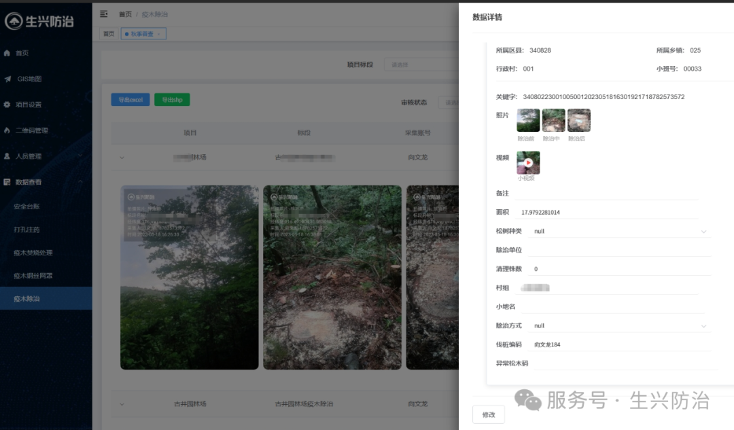
Task: Select the 首页 home icon in sidebar
Action: pos(7,53)
